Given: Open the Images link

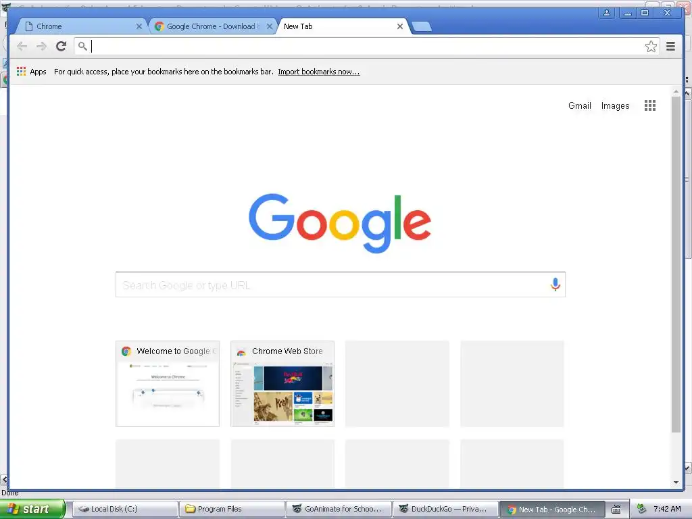Looking at the screenshot, I should coord(615,105).
